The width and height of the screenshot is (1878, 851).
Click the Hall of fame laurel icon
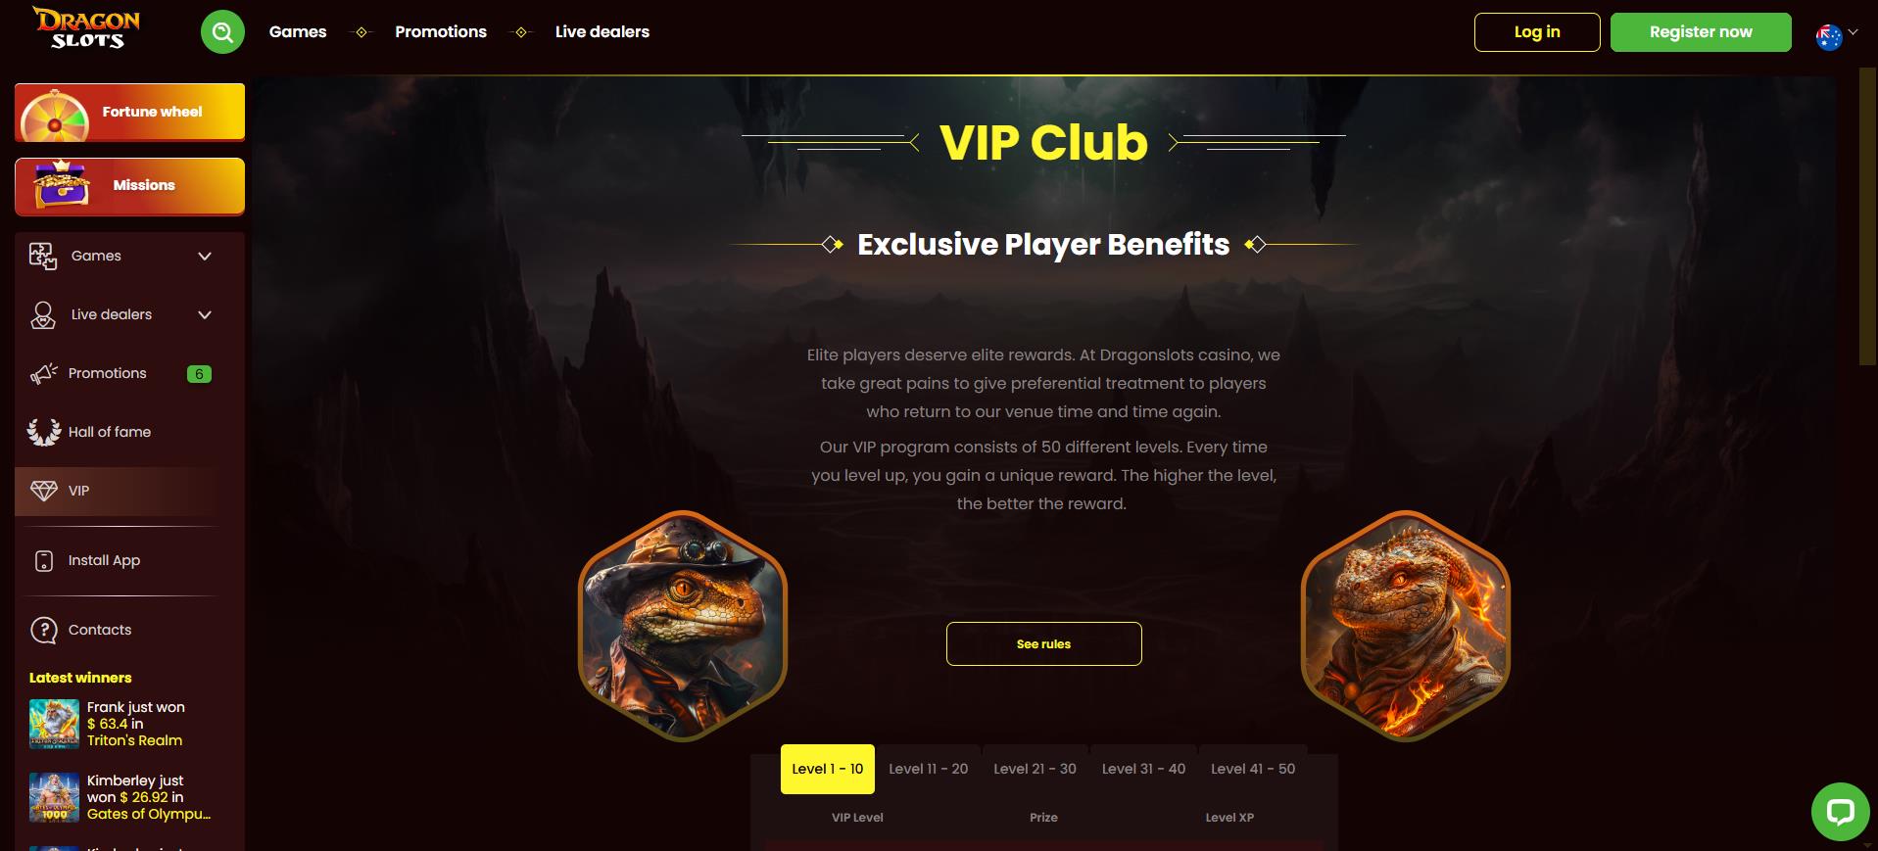click(x=43, y=432)
